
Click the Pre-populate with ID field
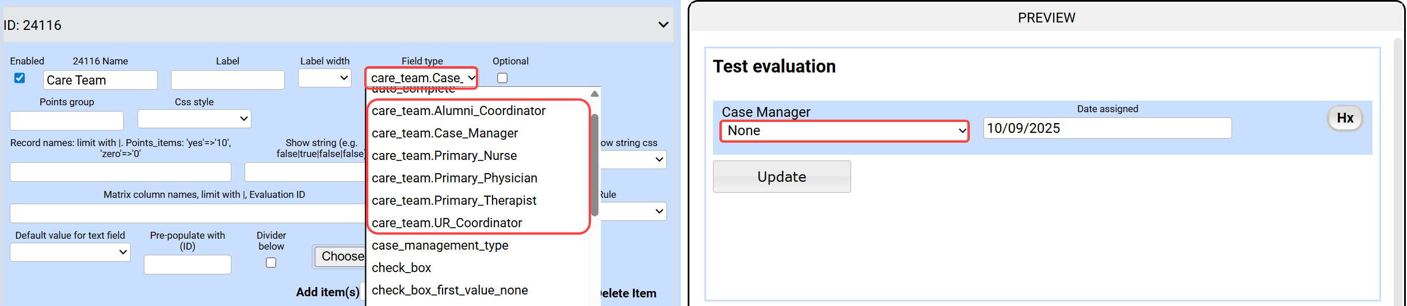(188, 265)
